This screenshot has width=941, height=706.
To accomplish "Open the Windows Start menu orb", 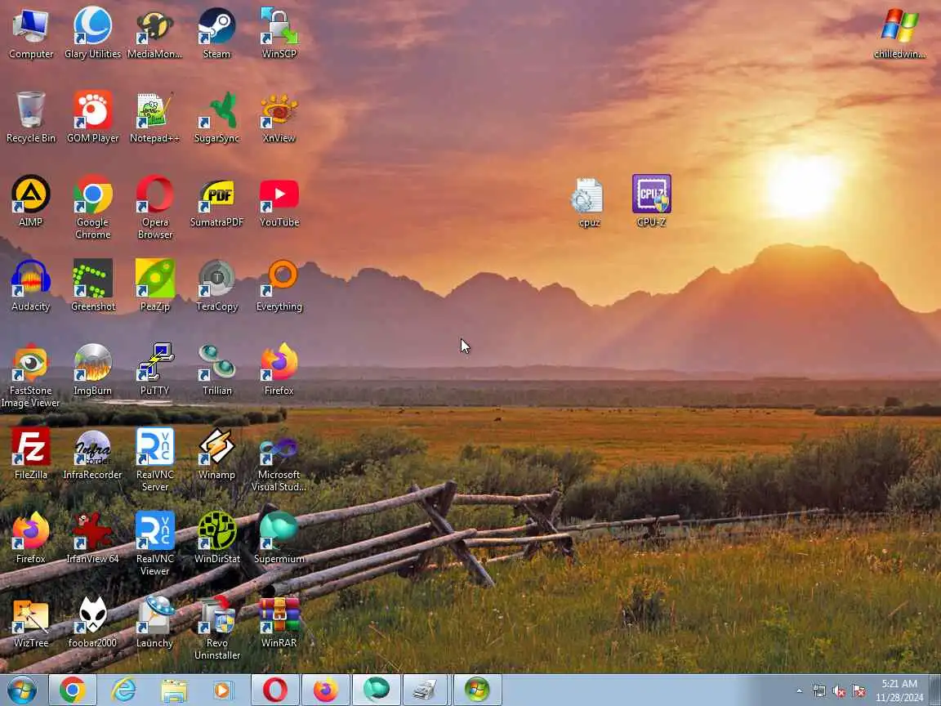I will (22, 690).
